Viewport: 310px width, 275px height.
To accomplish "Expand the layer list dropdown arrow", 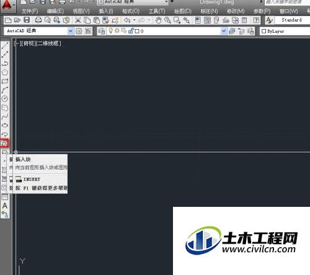I will click(223, 31).
